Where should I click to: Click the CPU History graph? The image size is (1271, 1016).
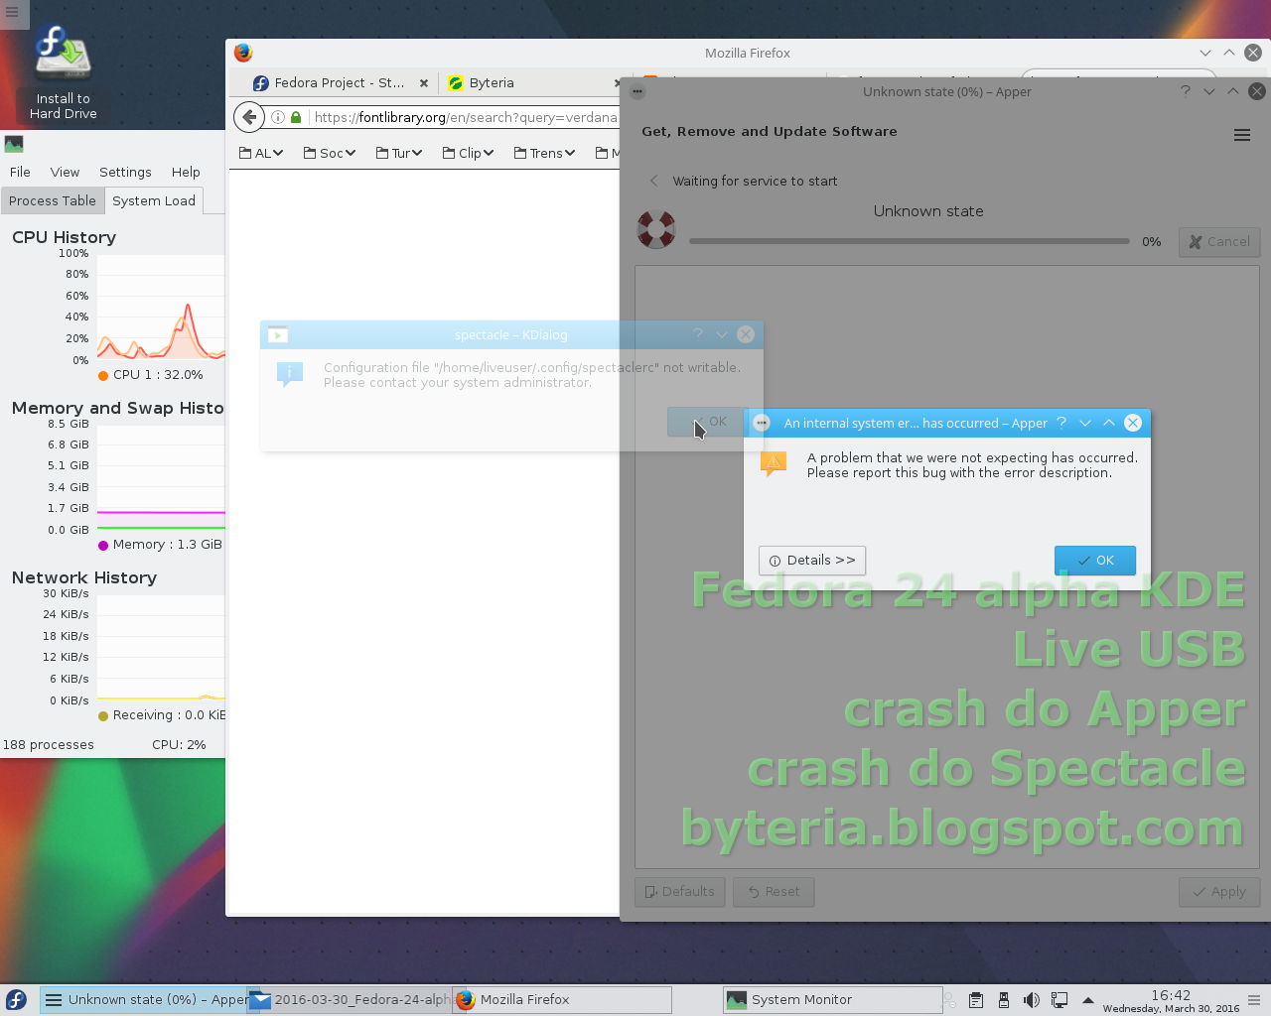[161, 307]
